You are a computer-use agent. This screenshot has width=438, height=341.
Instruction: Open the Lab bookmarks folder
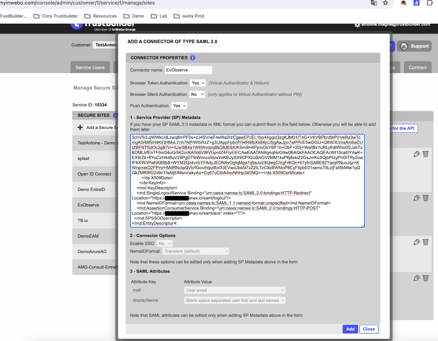[159, 16]
